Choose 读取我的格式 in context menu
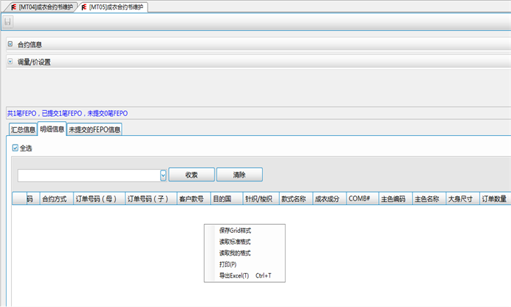The image size is (511, 307). pyautogui.click(x=235, y=253)
